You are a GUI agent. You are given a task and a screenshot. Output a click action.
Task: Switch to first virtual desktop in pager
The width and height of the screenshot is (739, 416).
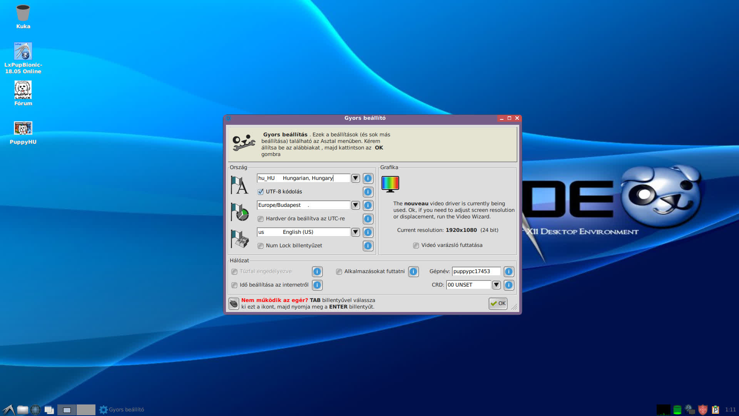[x=67, y=410]
